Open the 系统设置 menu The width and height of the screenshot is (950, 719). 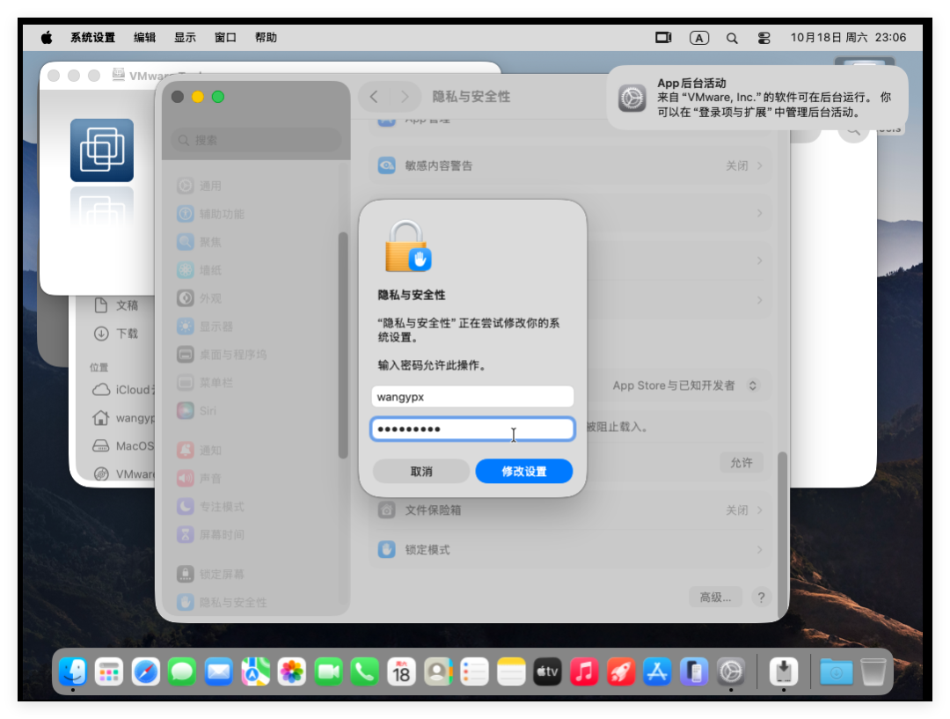92,38
